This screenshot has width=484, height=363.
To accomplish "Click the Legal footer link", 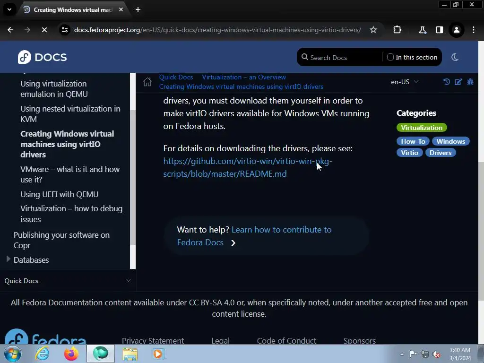I will tap(220, 340).
